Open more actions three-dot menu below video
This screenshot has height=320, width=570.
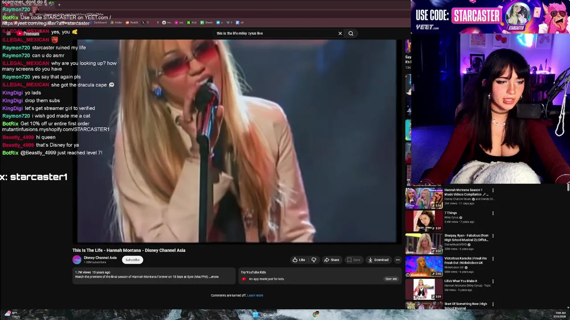click(398, 260)
